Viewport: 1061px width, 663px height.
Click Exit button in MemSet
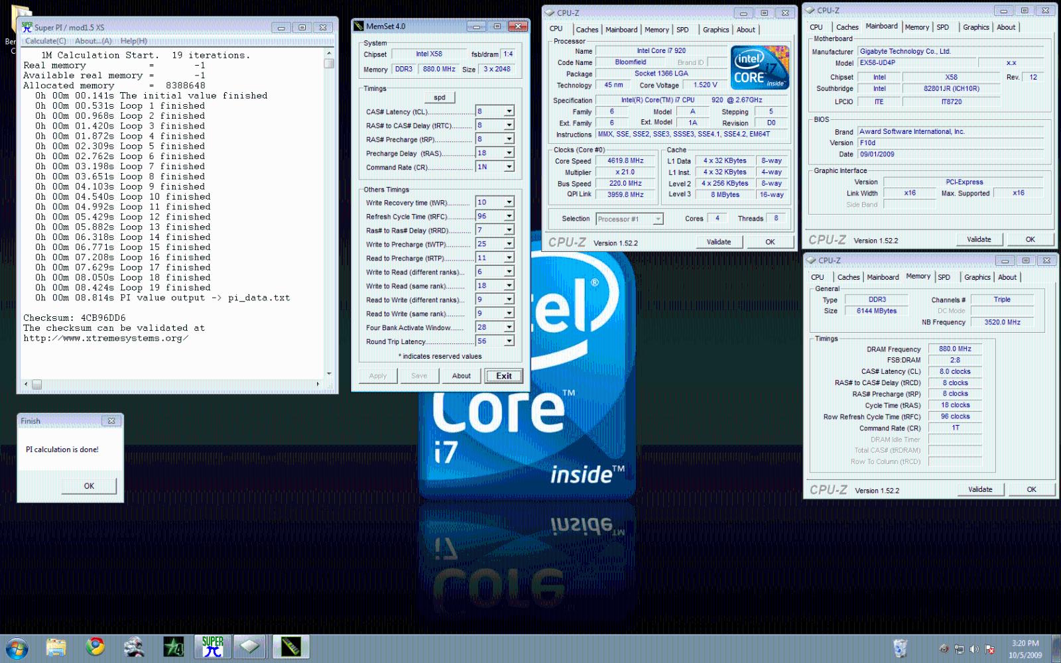tap(504, 376)
